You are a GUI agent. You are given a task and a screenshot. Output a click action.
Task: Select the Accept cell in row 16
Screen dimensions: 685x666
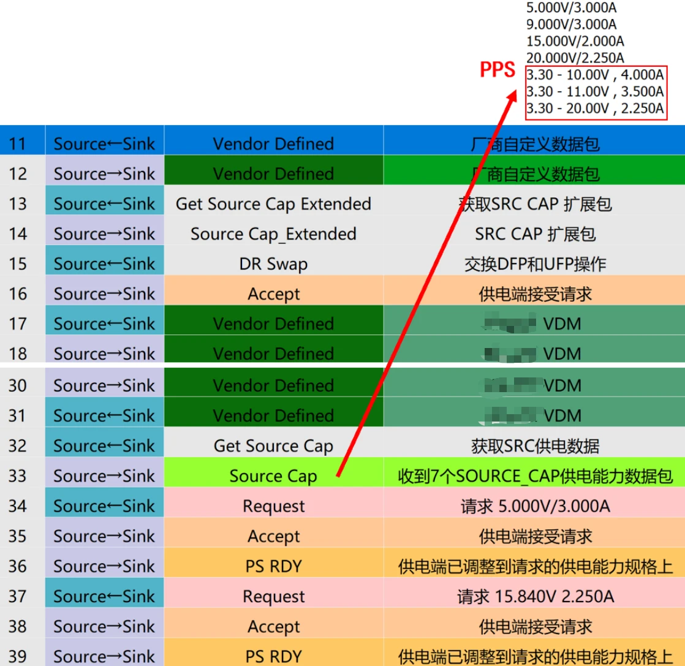coord(273,294)
